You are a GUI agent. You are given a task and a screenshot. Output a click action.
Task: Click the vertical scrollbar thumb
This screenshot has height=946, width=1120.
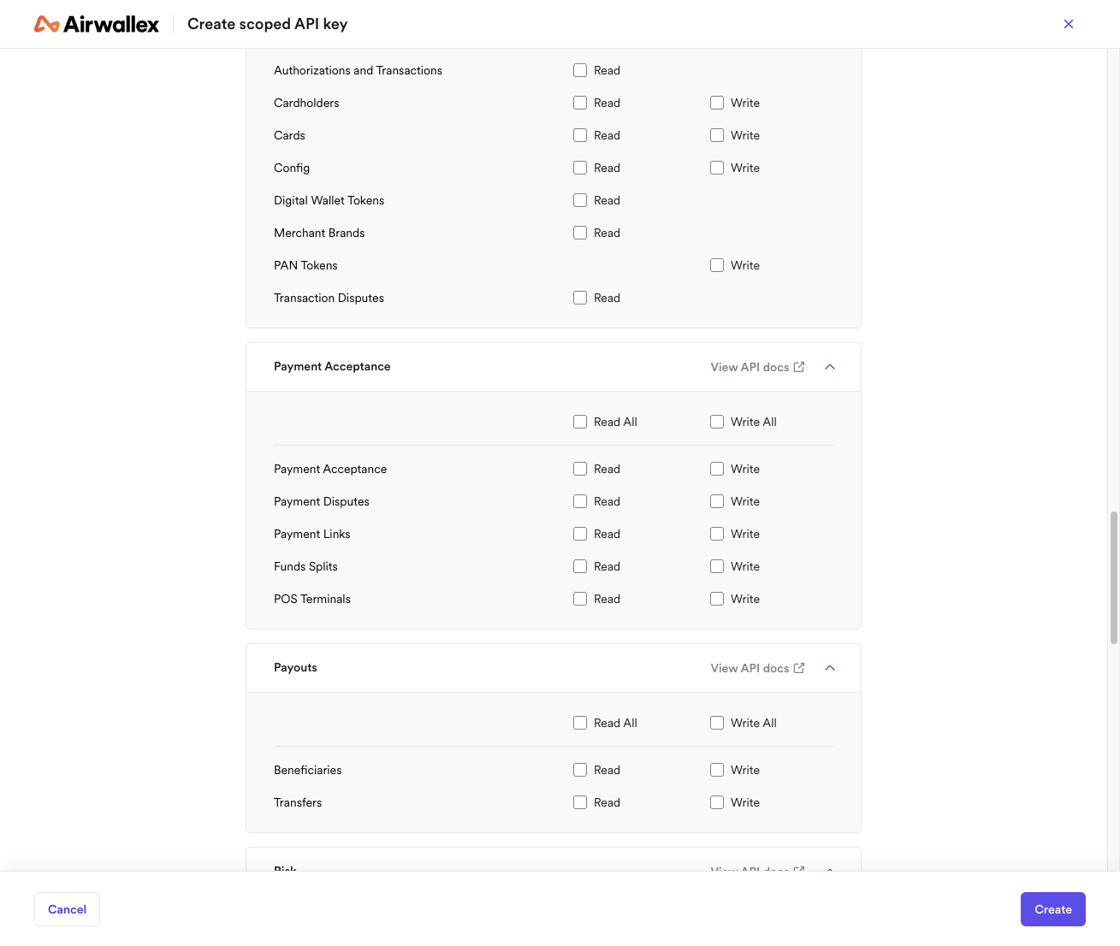1114,577
